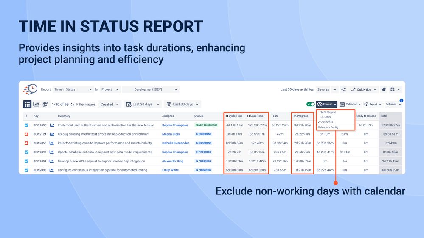Open the pivot table view icon
The image size is (424, 238).
(x=45, y=104)
